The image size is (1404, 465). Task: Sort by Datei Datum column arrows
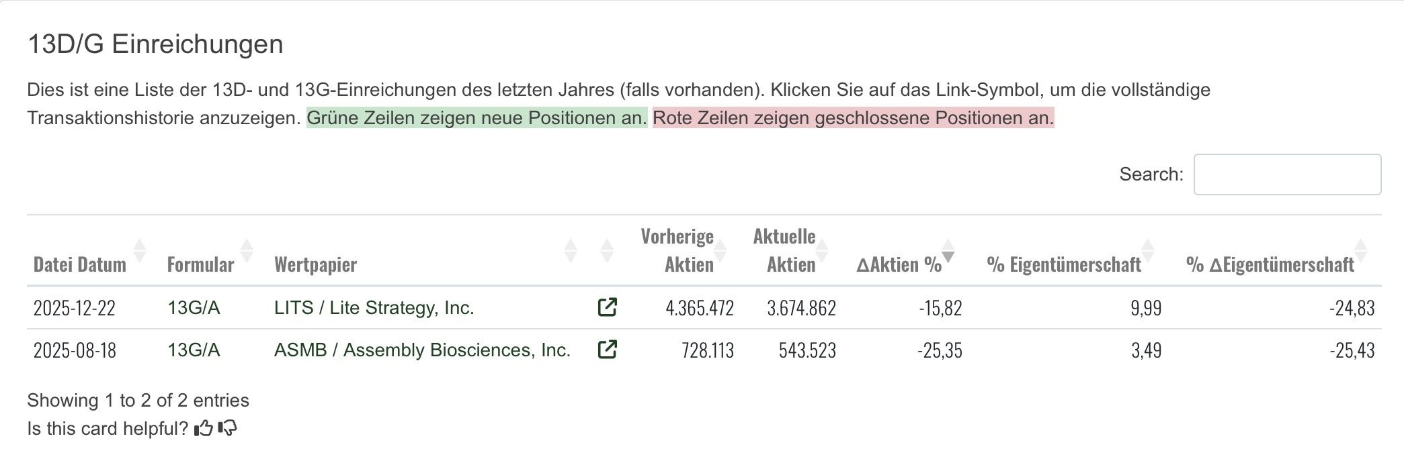[140, 250]
